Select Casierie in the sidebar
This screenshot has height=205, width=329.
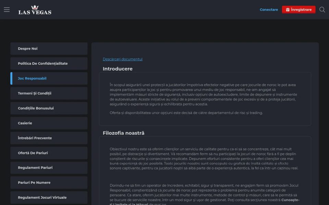[x=49, y=123]
